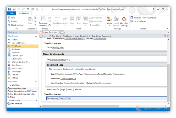Click Tasks:Assigned To email recipient link
The height and width of the screenshot is (118, 176).
(69, 79)
